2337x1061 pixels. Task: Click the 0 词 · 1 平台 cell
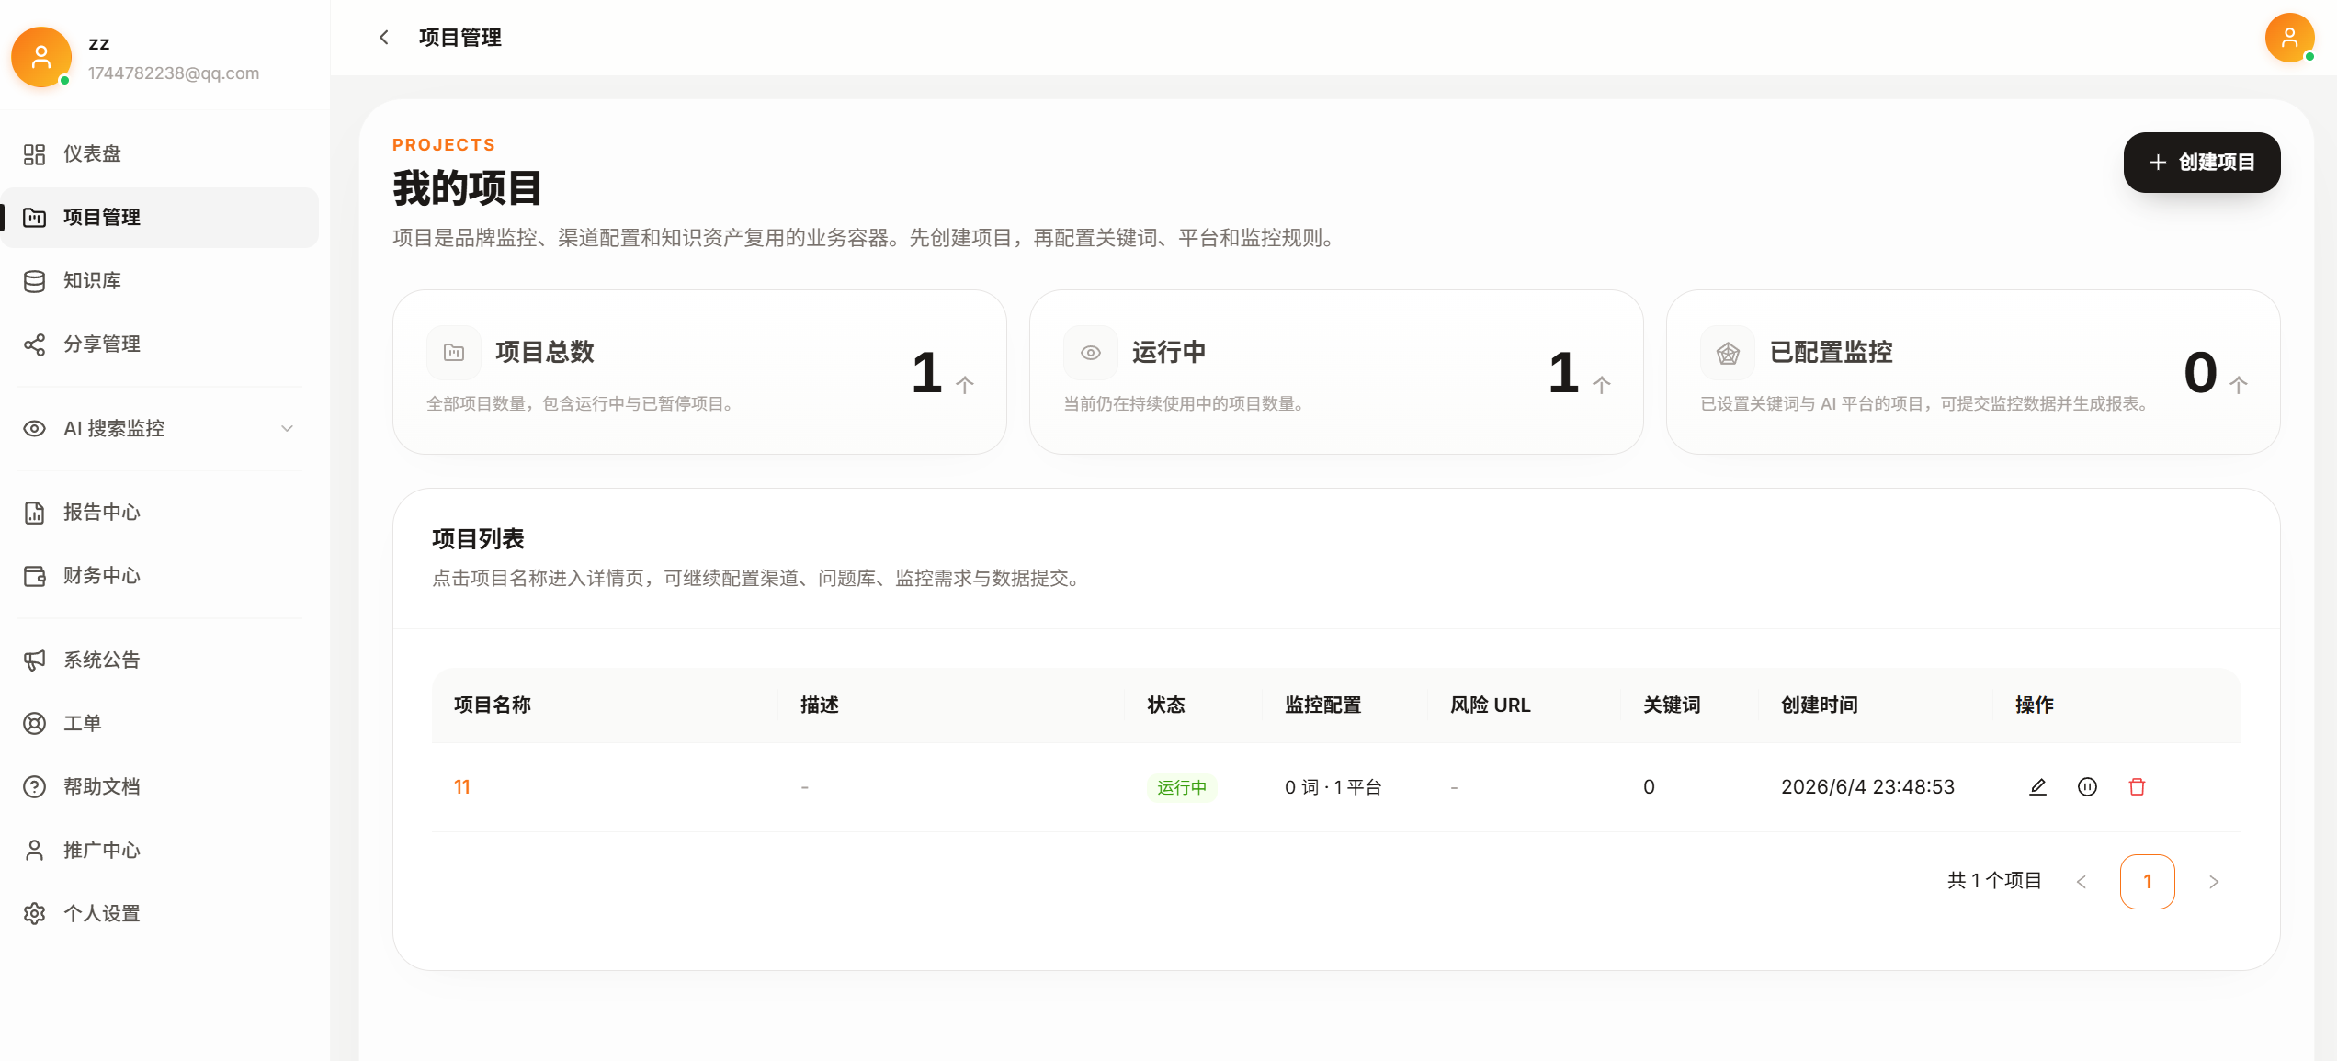(x=1333, y=787)
